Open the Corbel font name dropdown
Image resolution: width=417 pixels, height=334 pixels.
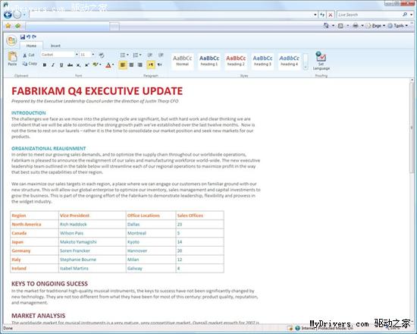coord(77,55)
